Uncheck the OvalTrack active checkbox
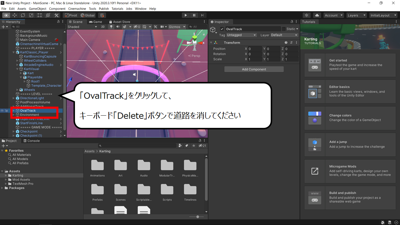The width and height of the screenshot is (400, 225). [x=222, y=29]
